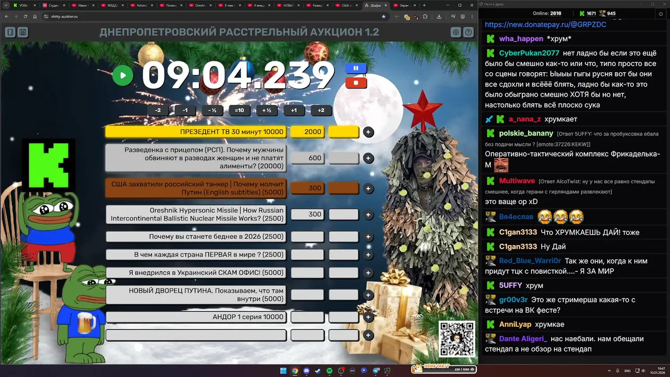
Task: Go to the browser home page icon
Action: (x=35, y=16)
